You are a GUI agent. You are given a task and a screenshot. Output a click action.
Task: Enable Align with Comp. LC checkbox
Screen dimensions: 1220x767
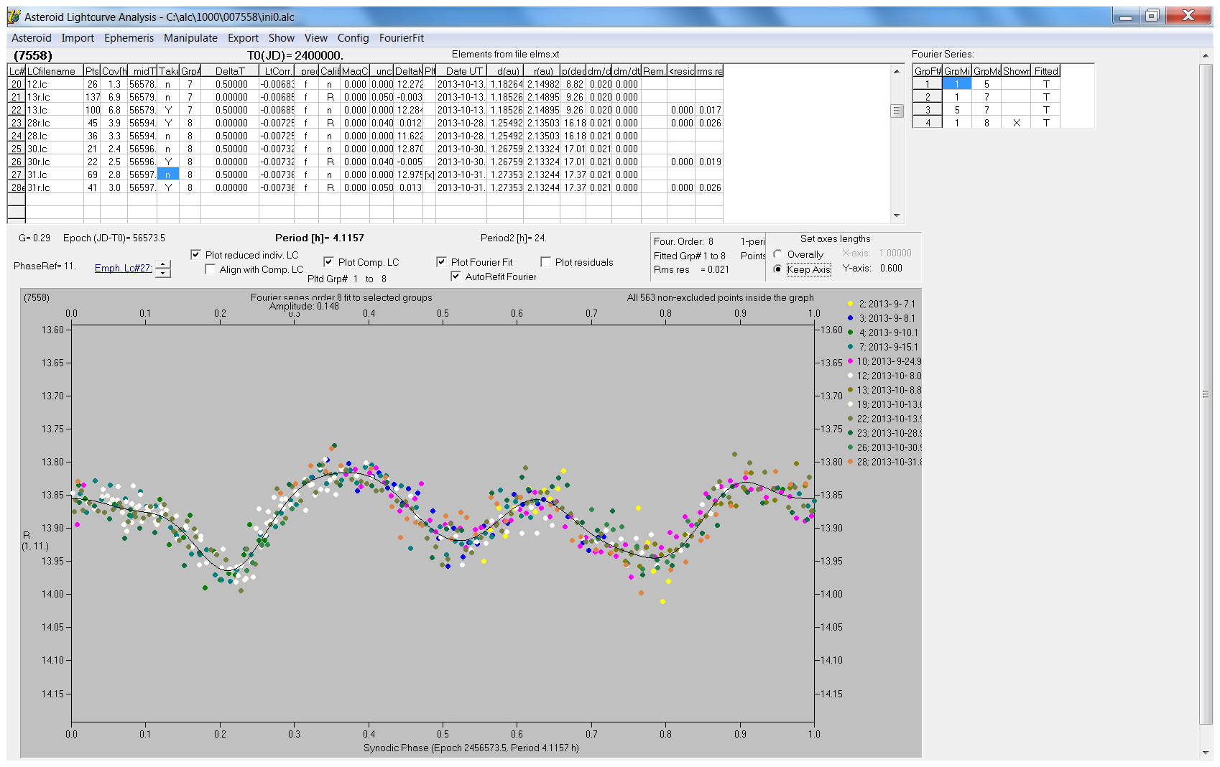pyautogui.click(x=210, y=269)
